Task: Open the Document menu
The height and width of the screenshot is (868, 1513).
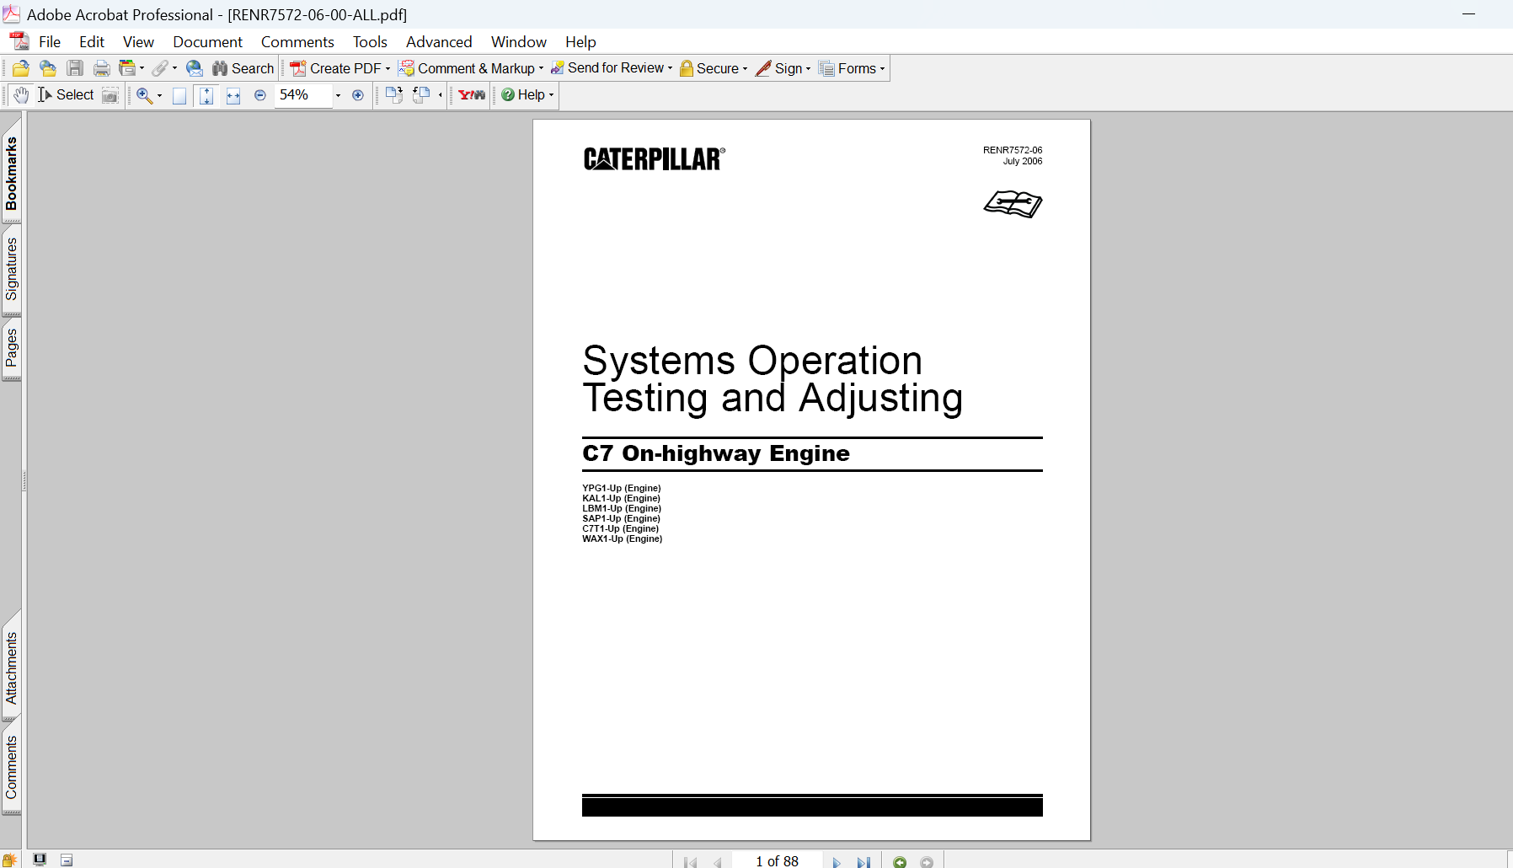Action: point(207,42)
